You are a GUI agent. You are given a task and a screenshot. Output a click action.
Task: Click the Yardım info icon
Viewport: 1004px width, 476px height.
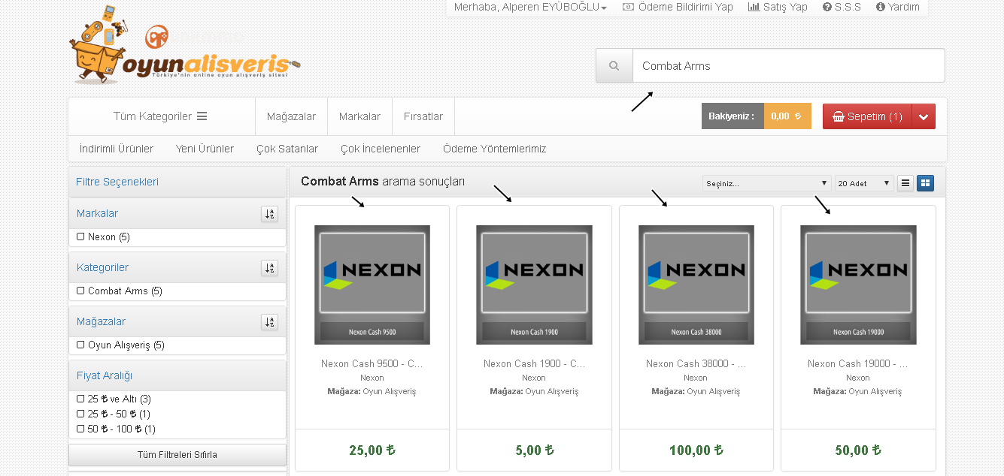(881, 7)
